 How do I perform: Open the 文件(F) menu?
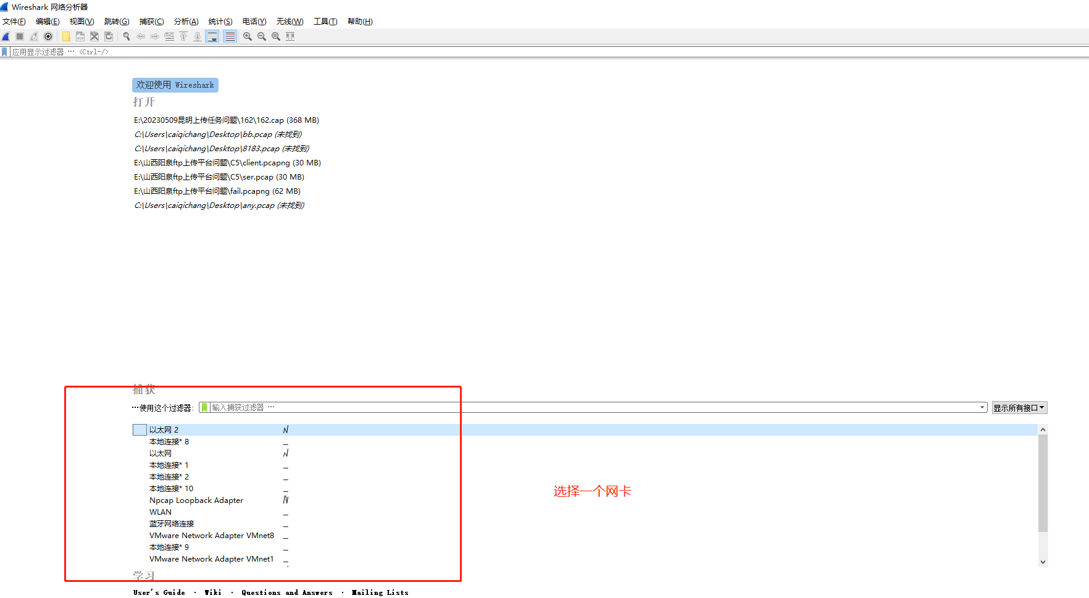[x=14, y=22]
